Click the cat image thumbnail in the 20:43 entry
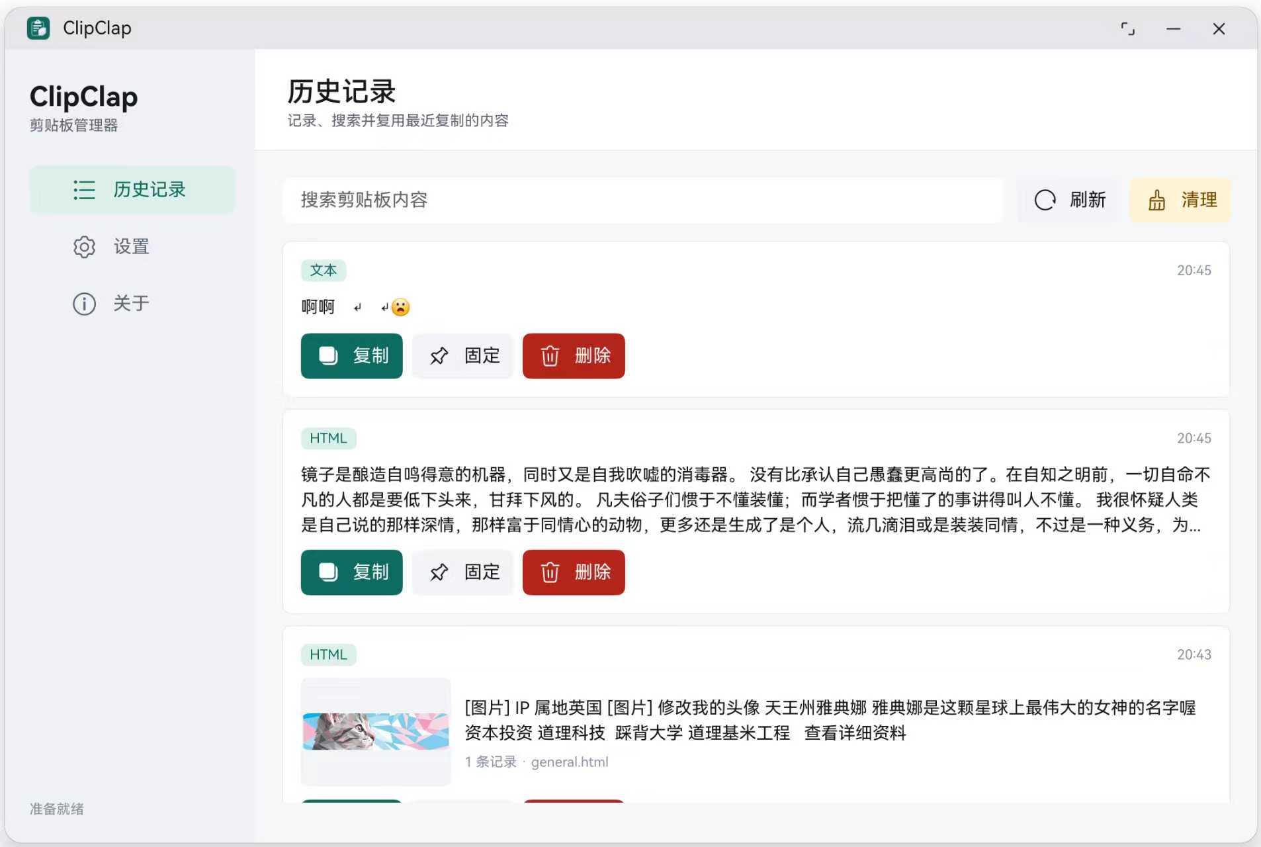 (376, 731)
